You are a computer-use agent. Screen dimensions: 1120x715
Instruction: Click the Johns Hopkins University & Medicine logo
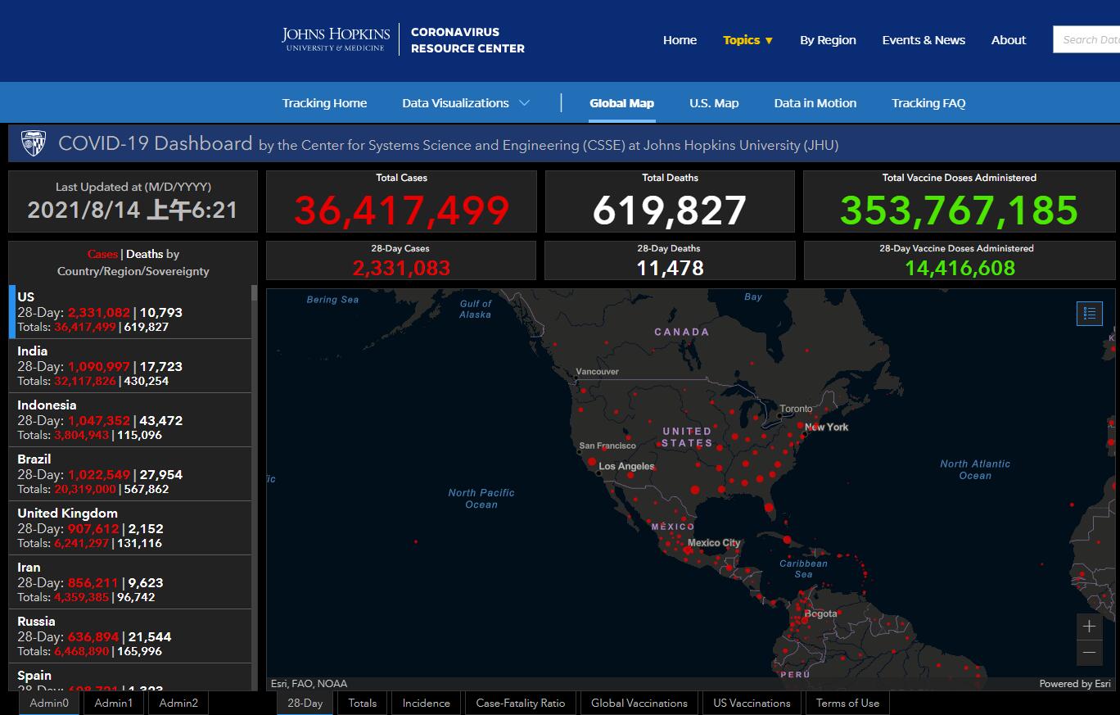[x=336, y=39]
